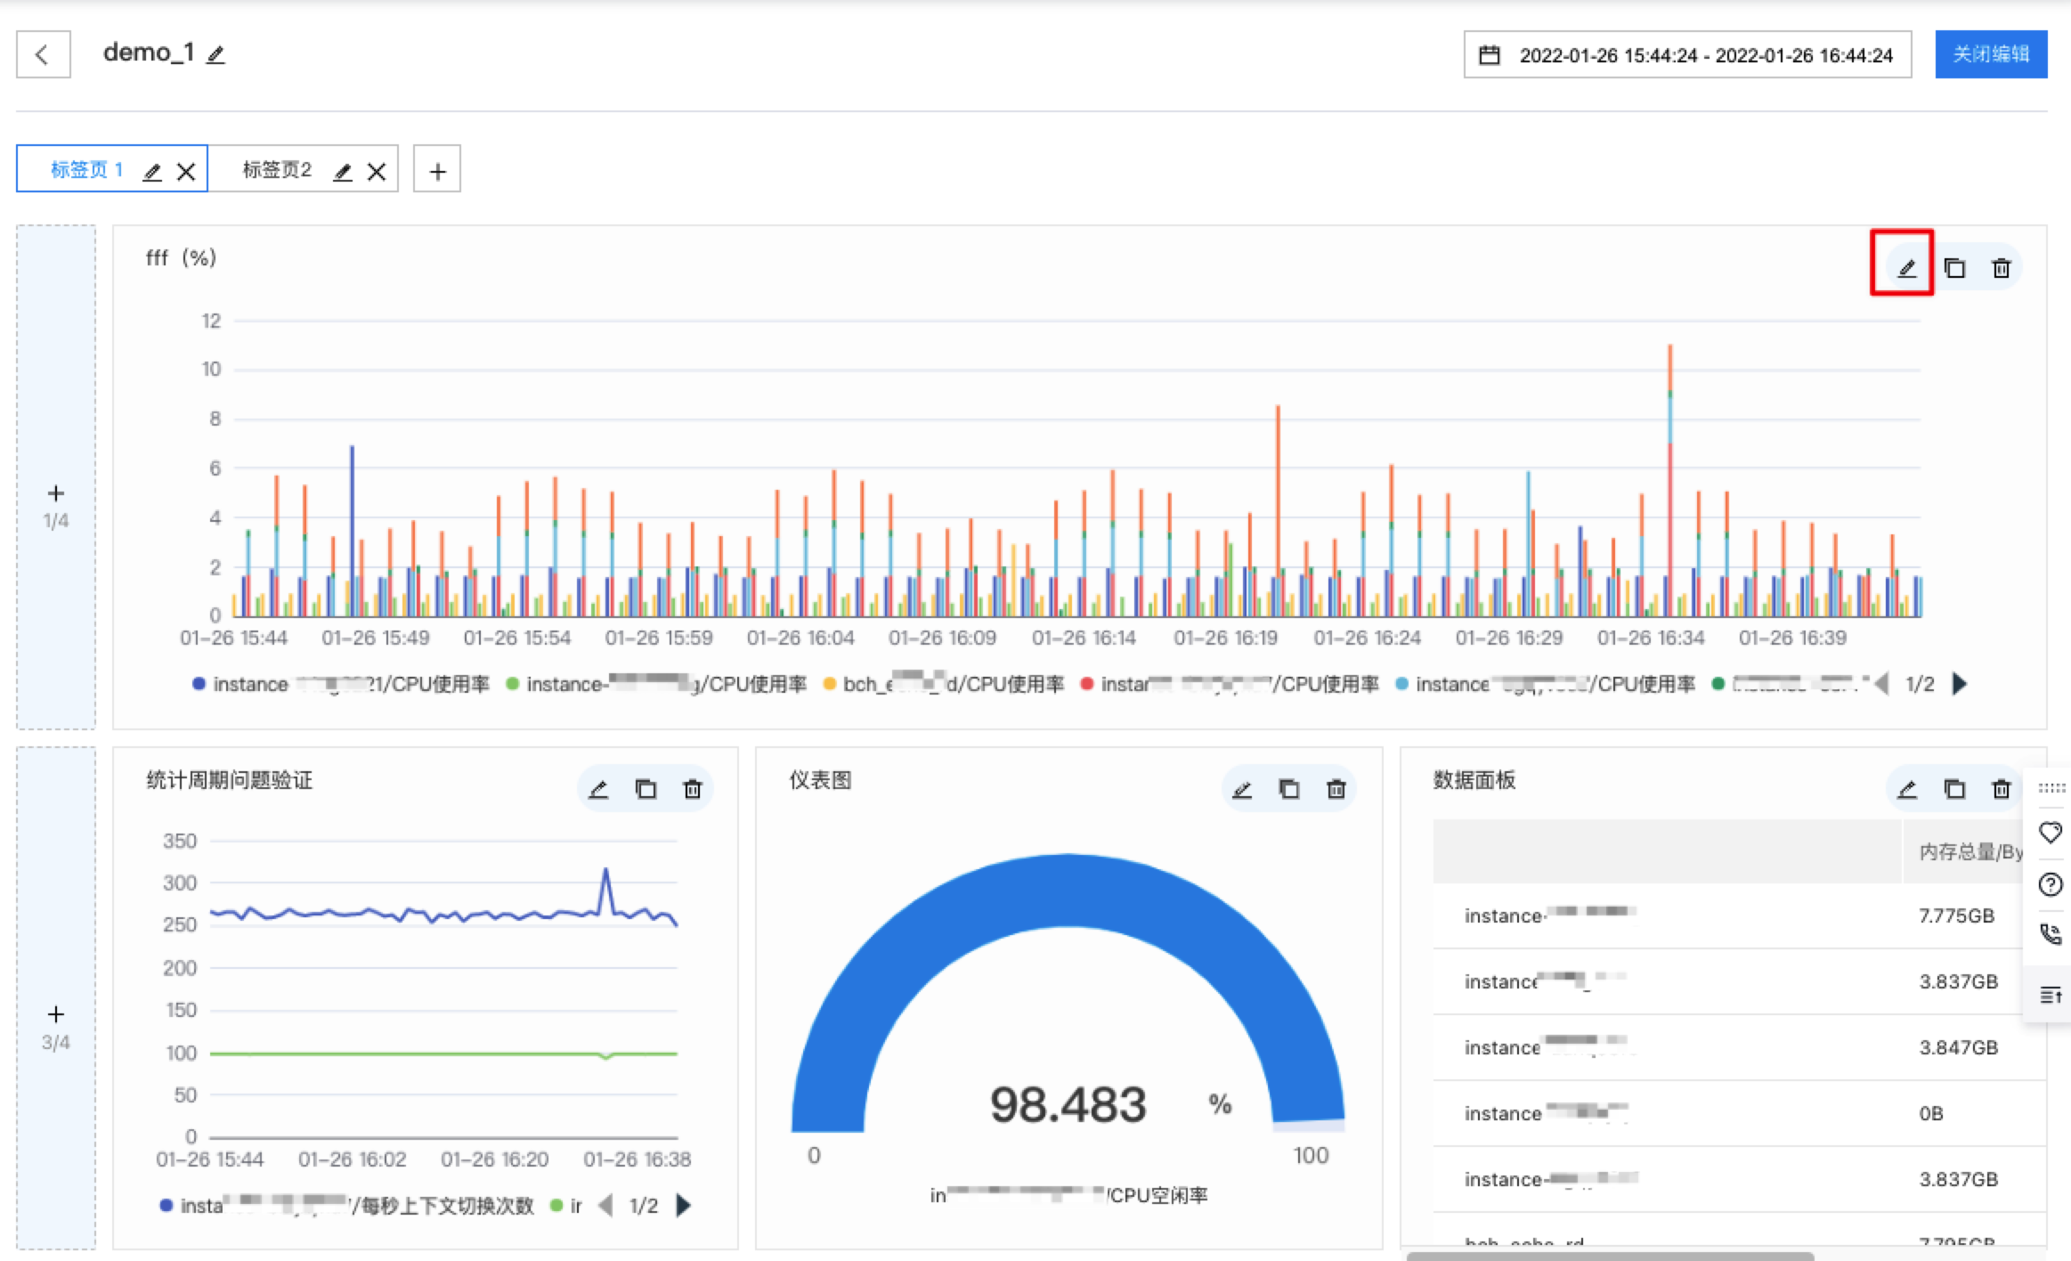Next legend page in 统计周期问题验证 chart
Screen dimensions: 2071x1261
coord(683,1206)
